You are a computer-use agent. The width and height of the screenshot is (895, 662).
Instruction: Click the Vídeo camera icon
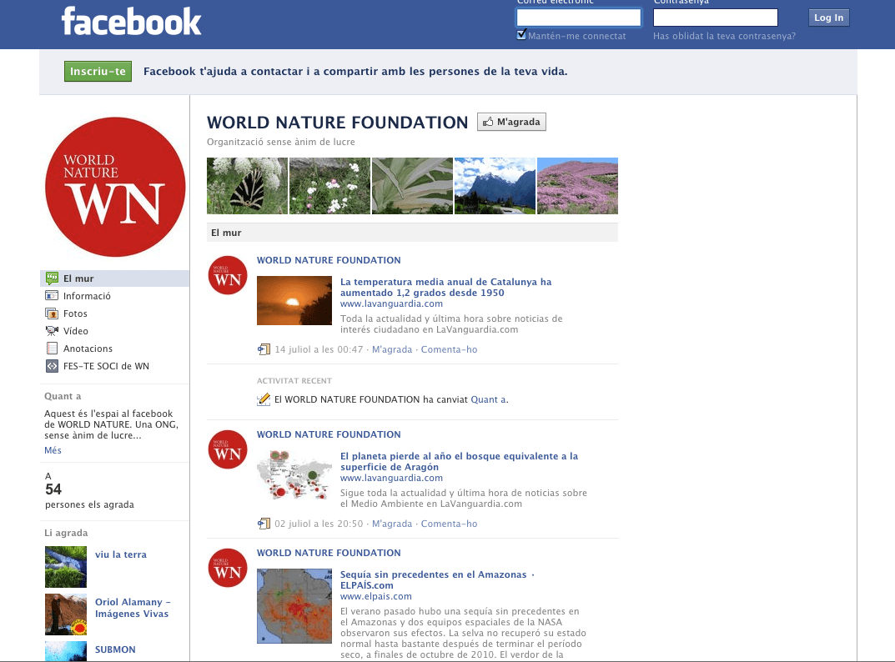(52, 331)
